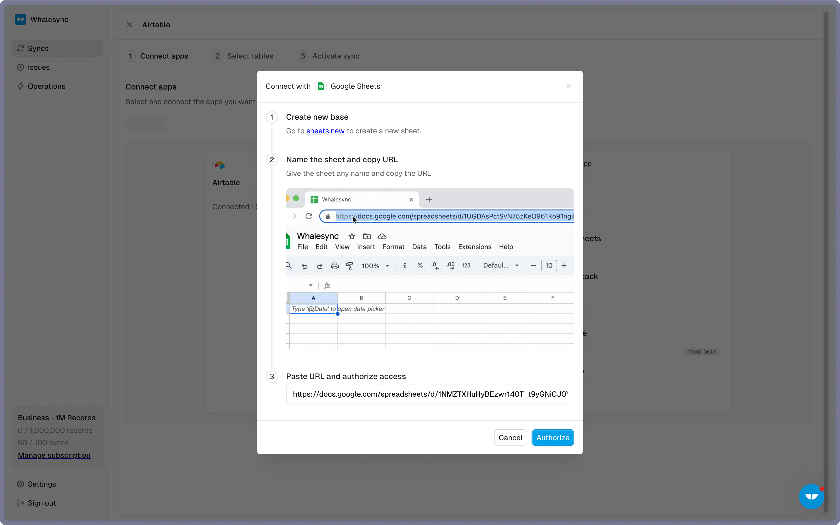Click the Whalesync logo in sidebar
The width and height of the screenshot is (840, 525).
20,19
